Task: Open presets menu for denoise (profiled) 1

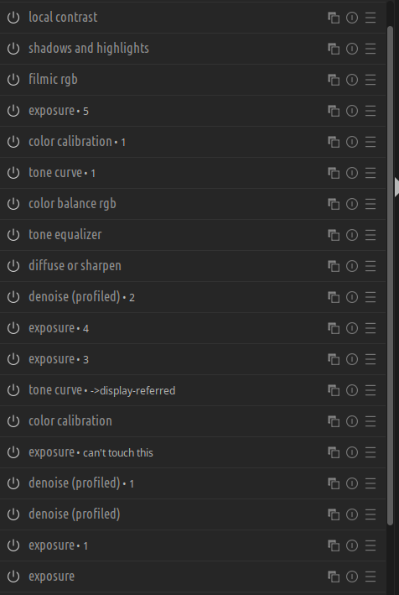Action: [x=370, y=483]
